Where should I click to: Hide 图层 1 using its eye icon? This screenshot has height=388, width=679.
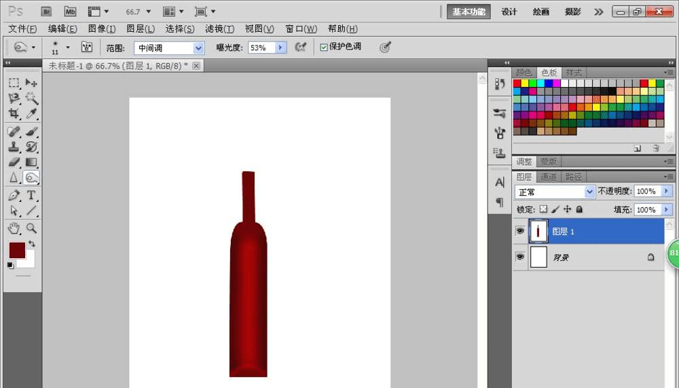[x=520, y=231]
